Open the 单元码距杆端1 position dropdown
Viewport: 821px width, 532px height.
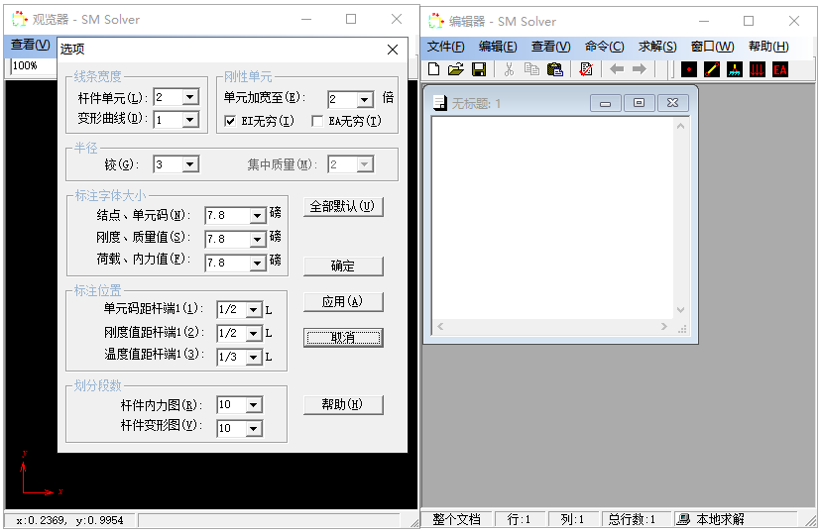click(x=254, y=310)
